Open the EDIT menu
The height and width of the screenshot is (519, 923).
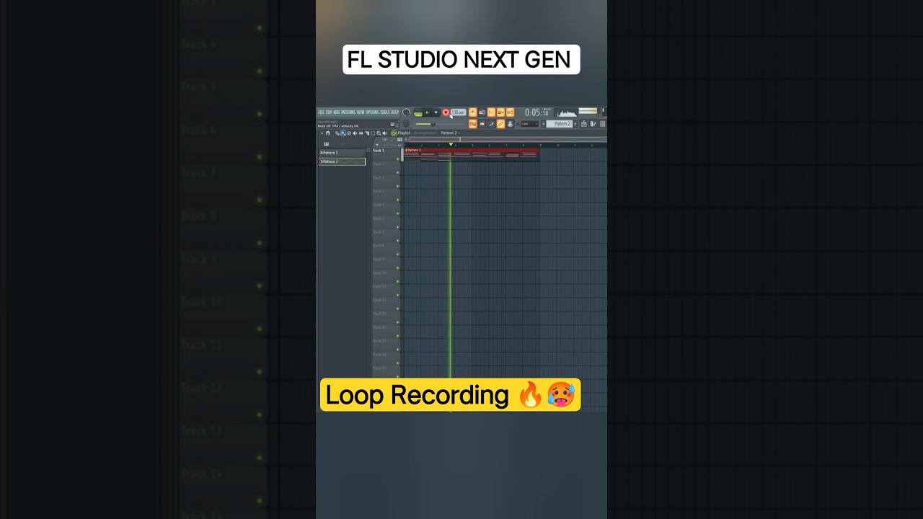tap(329, 112)
